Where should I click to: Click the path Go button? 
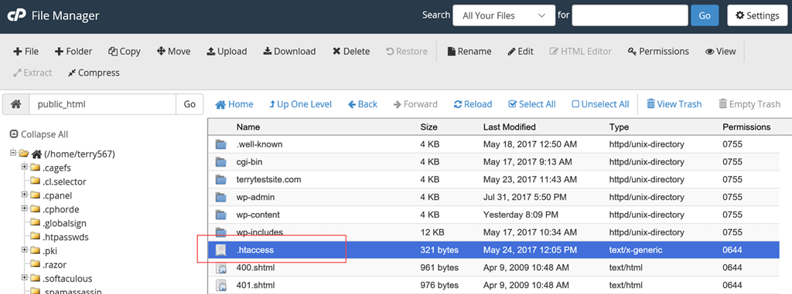coord(189,104)
